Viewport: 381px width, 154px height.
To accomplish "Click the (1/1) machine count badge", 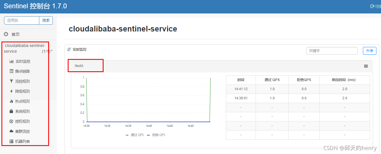I will click(46, 51).
